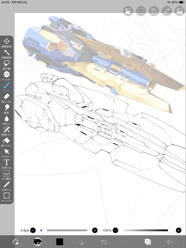The image size is (186, 248).
Task: Open the layers panel button
Action: (x=148, y=242)
